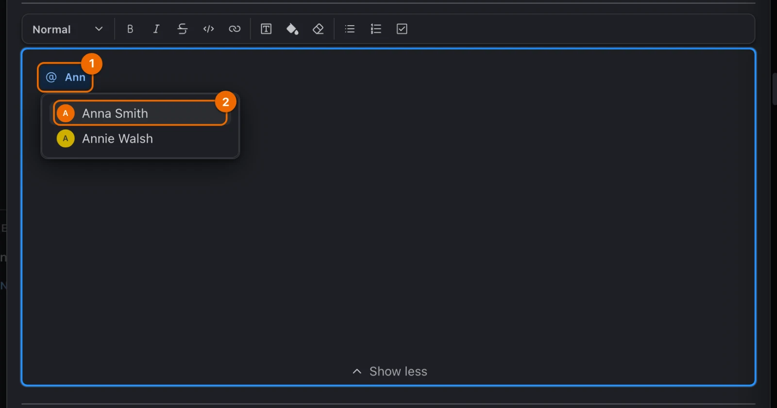Image resolution: width=777 pixels, height=408 pixels.
Task: Open the text color tool
Action: click(266, 29)
